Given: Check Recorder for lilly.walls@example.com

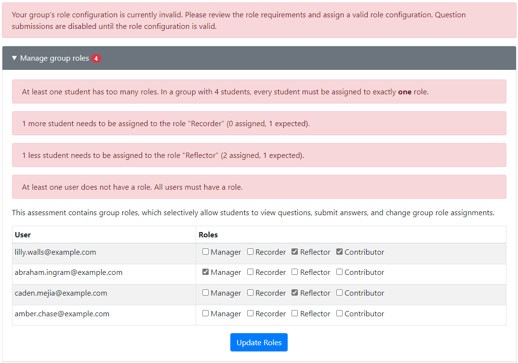Looking at the screenshot, I should (x=251, y=252).
